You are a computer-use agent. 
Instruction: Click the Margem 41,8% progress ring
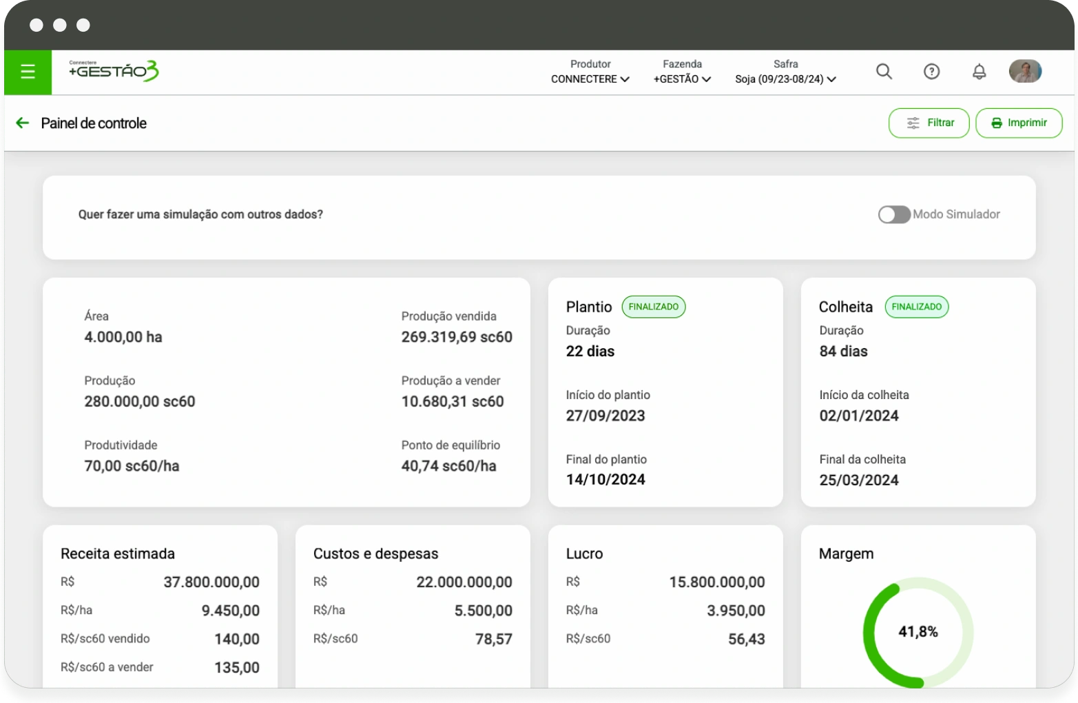point(918,632)
